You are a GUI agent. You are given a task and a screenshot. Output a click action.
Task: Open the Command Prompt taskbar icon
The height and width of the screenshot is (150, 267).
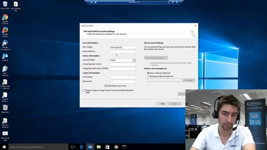pyautogui.click(x=125, y=147)
